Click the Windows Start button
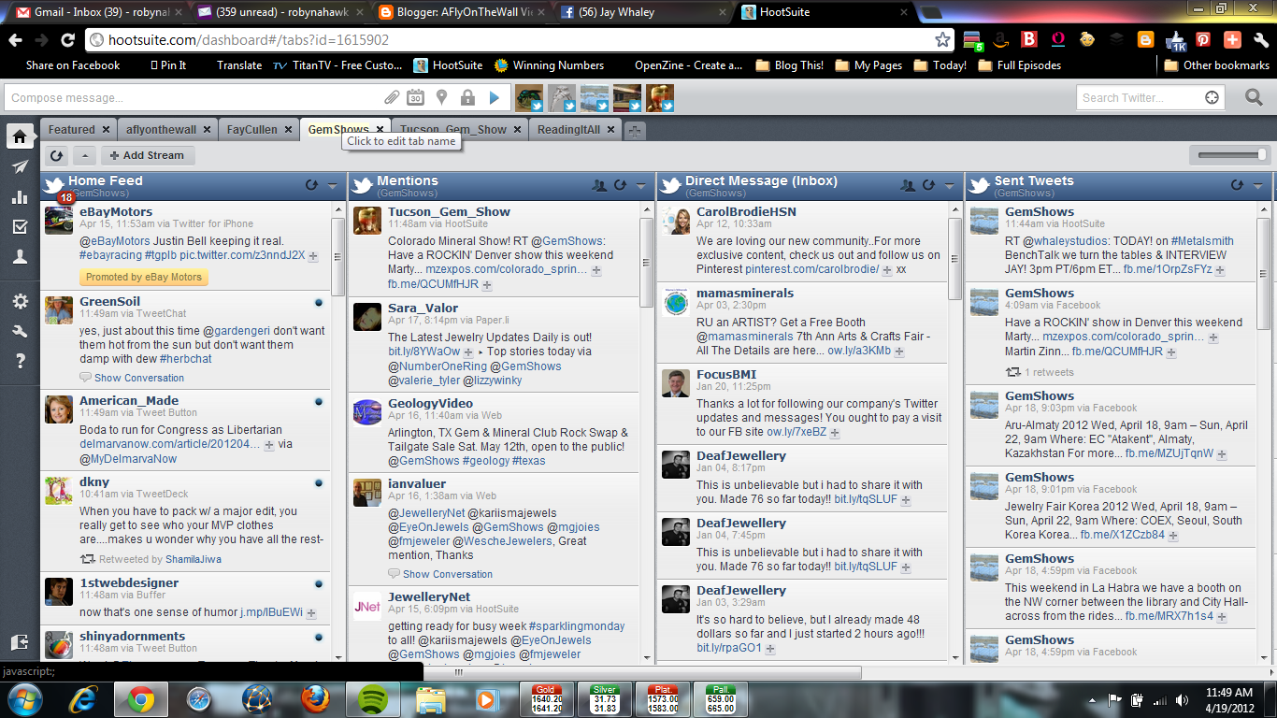Image resolution: width=1277 pixels, height=718 pixels. click(x=25, y=698)
